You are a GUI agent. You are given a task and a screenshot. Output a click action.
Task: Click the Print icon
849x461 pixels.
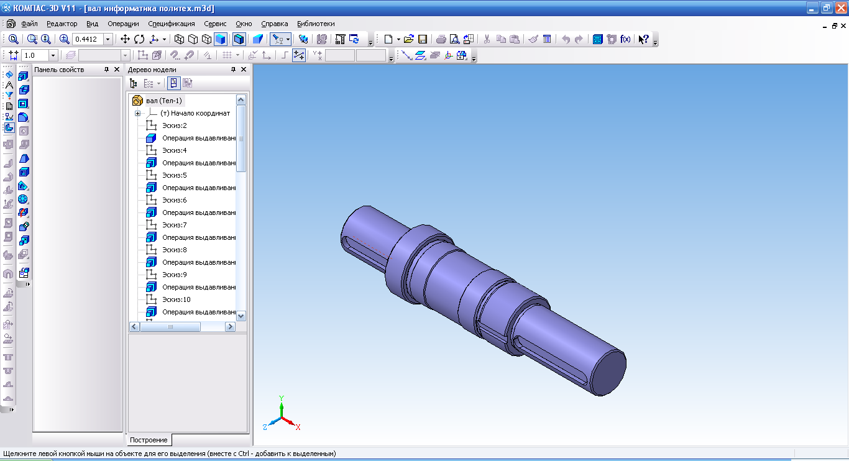tap(441, 39)
